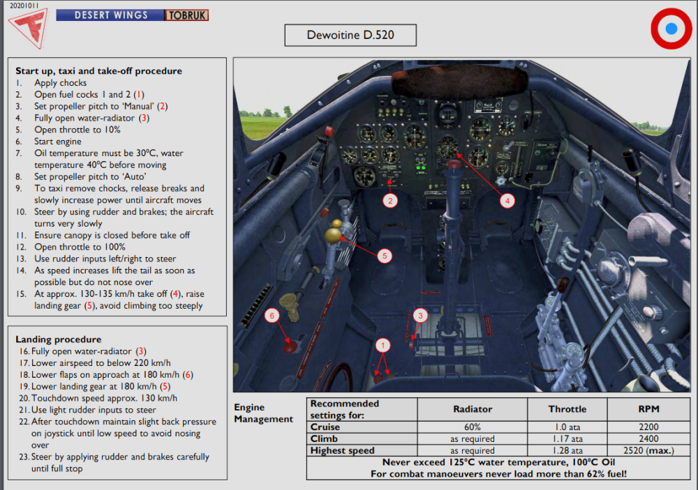
Task: Click 'as required' in Highest speed row
Action: 473,450
